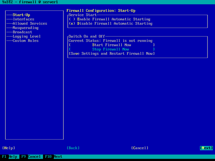
Task: Select Broadcast in the tree
Action: tap(22, 32)
